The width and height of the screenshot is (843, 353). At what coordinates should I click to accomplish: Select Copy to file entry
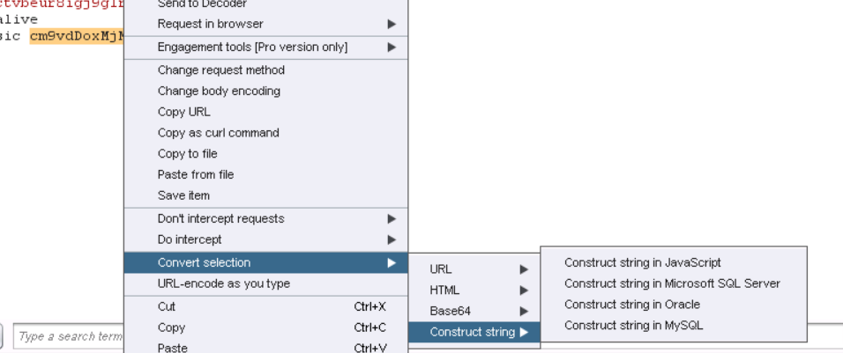[x=187, y=154]
